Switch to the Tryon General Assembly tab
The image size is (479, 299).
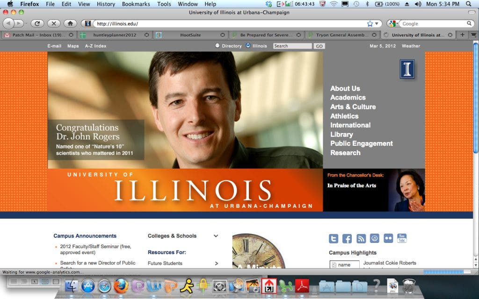click(x=342, y=35)
